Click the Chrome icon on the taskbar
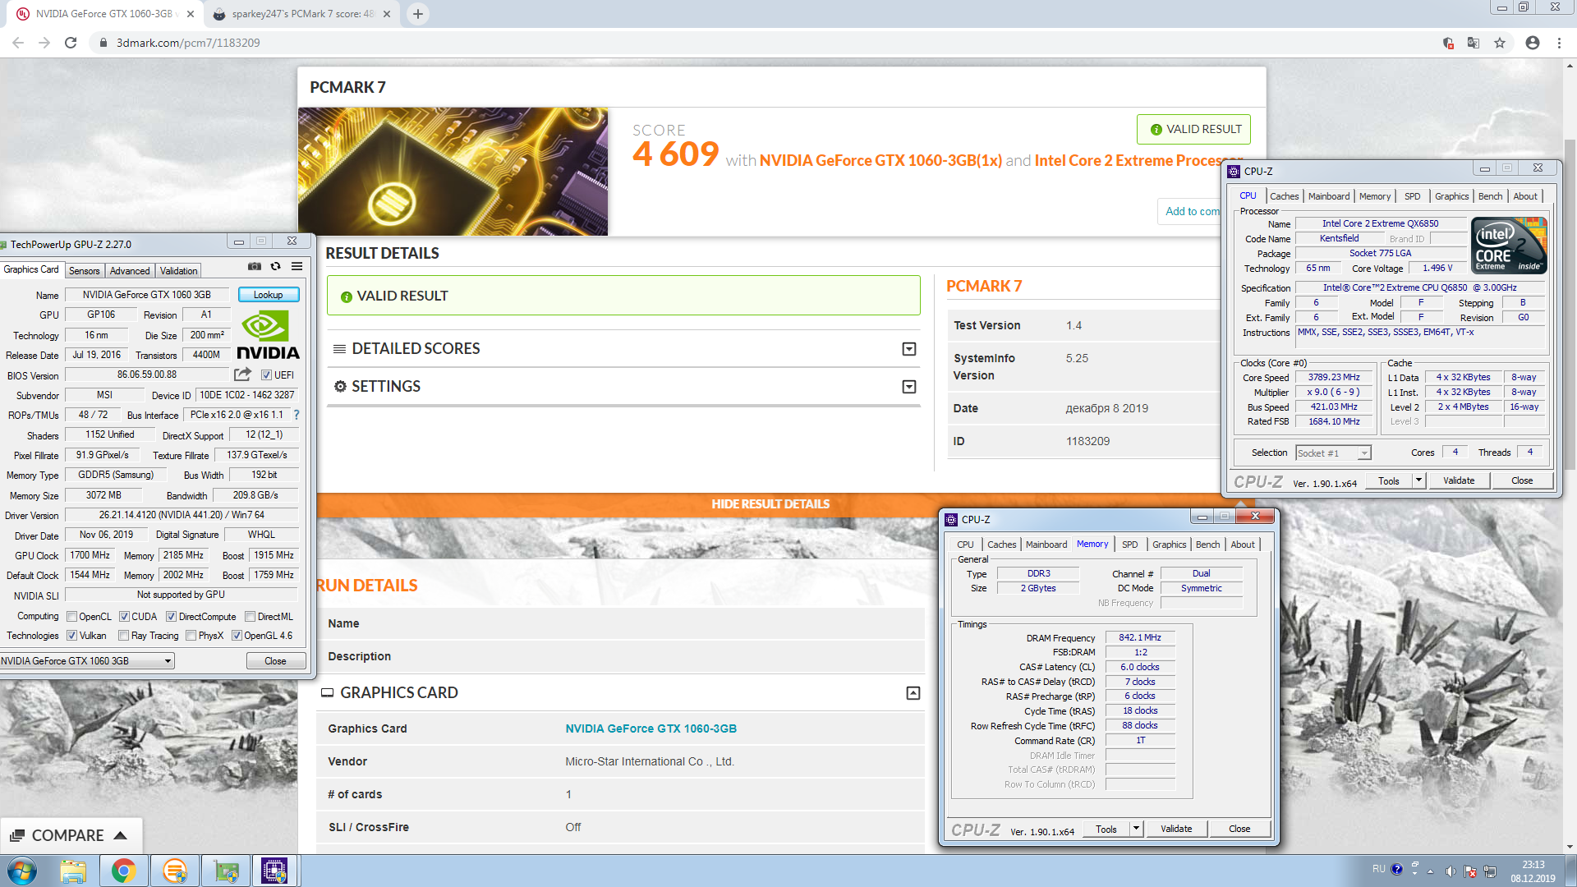 [124, 871]
